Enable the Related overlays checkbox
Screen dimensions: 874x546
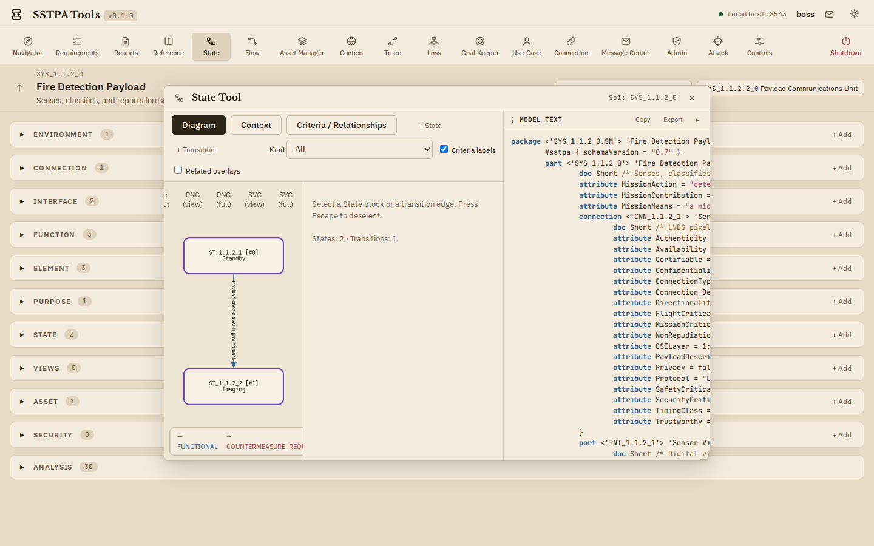pyautogui.click(x=178, y=170)
